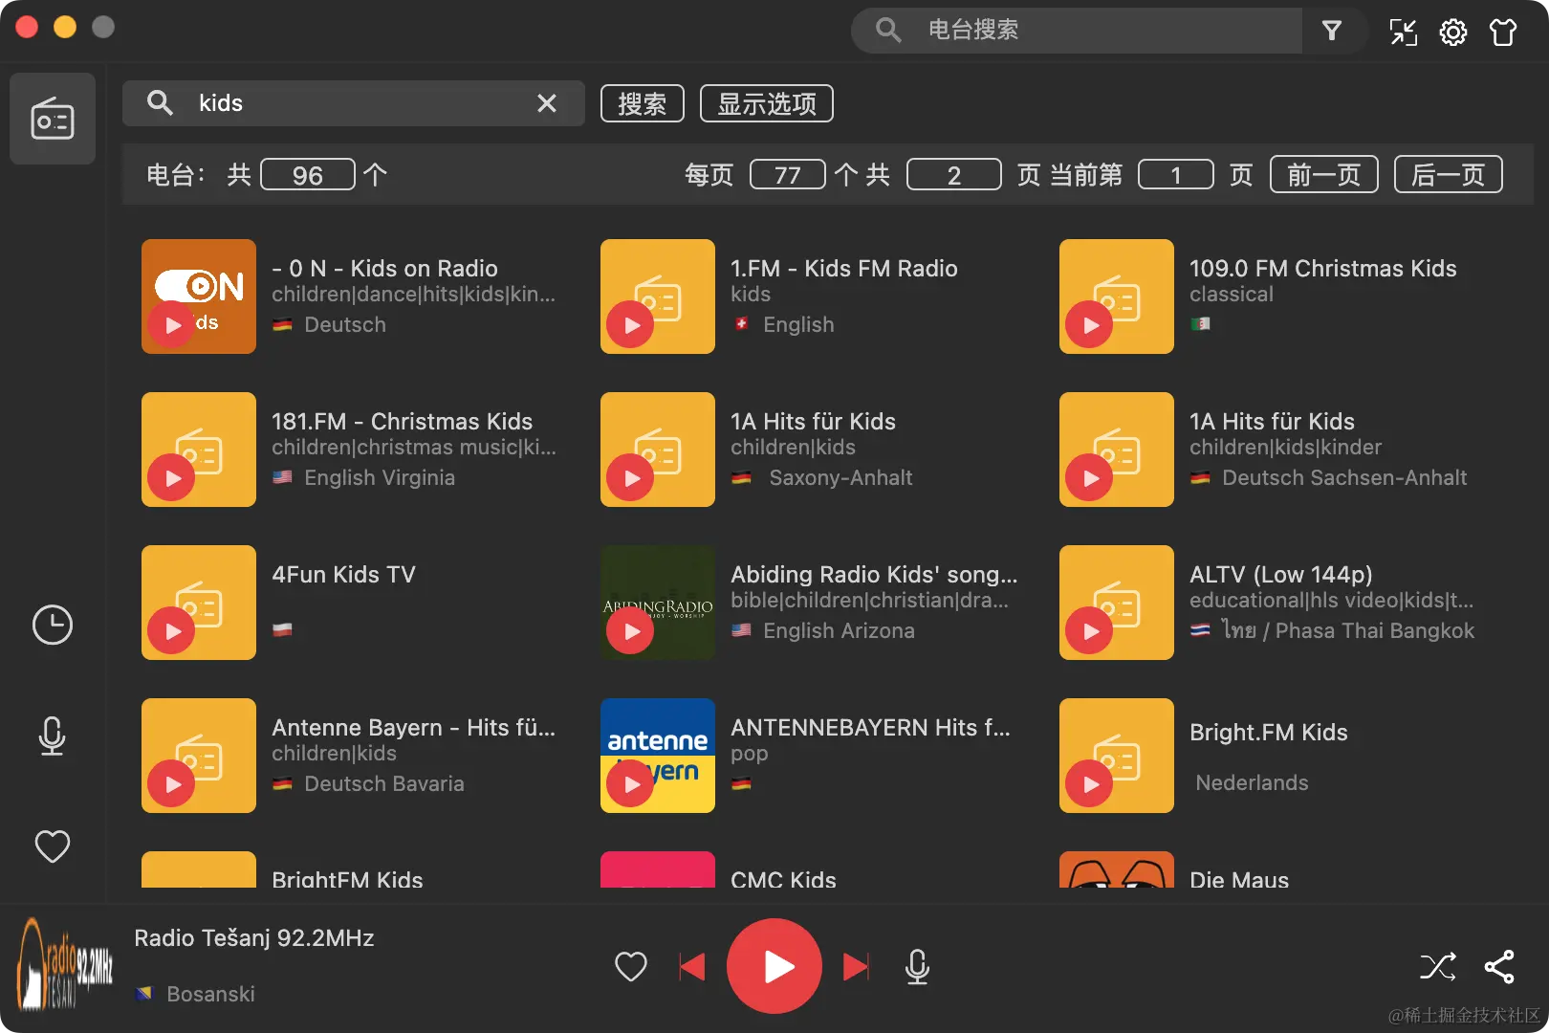Screen dimensions: 1549x1033
Task: Clear the kids search text
Action: (x=547, y=103)
